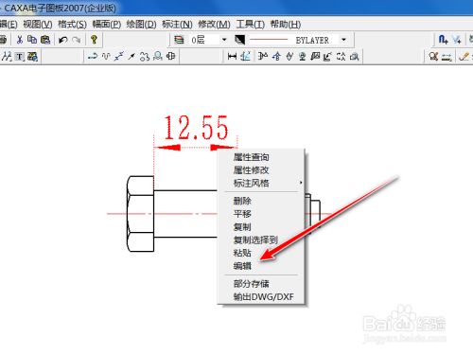Open the 标注(N) menu

click(x=177, y=25)
